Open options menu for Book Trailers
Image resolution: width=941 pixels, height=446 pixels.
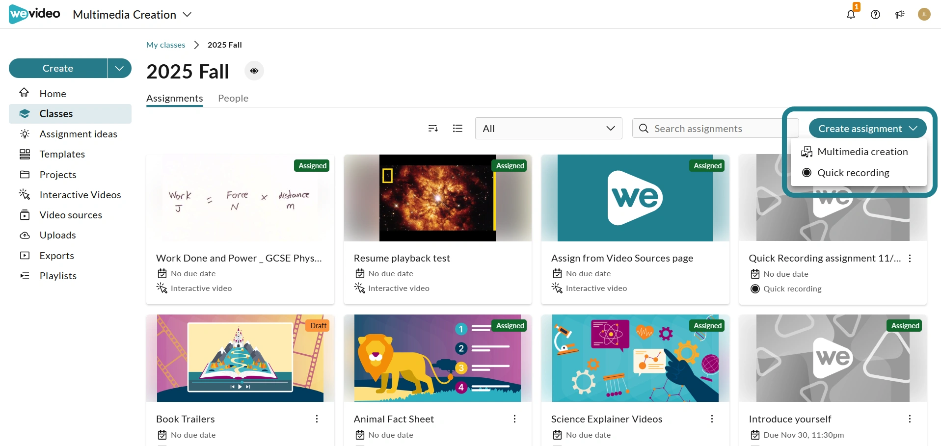317,419
